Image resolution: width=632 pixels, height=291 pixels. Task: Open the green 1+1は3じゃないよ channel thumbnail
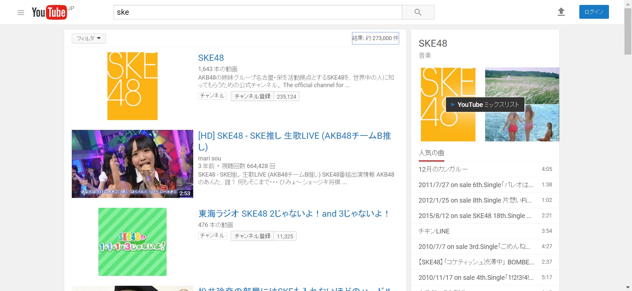[x=132, y=242]
